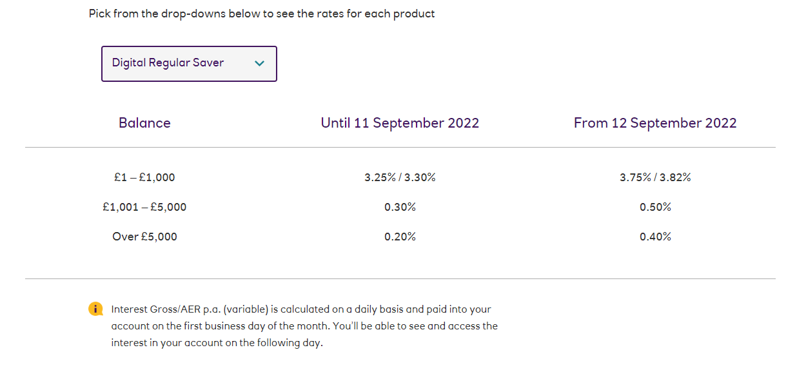806x370 pixels.
Task: Click the 0.50% rate value
Action: coord(655,207)
